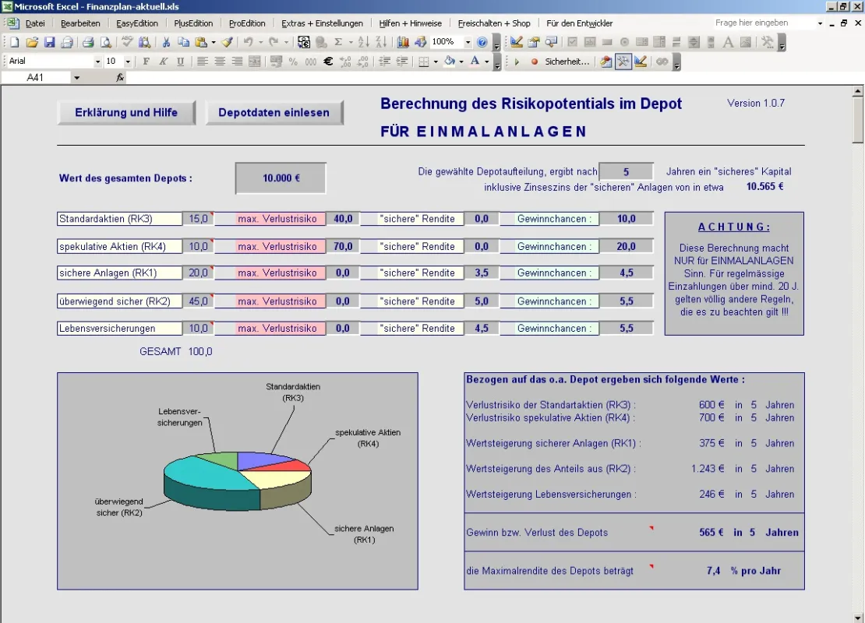Click the AutoSum sigma icon
Viewport: 865px width, 623px height.
338,42
